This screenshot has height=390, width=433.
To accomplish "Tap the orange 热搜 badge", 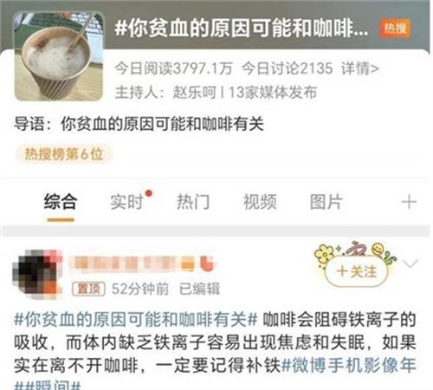I will coord(395,29).
